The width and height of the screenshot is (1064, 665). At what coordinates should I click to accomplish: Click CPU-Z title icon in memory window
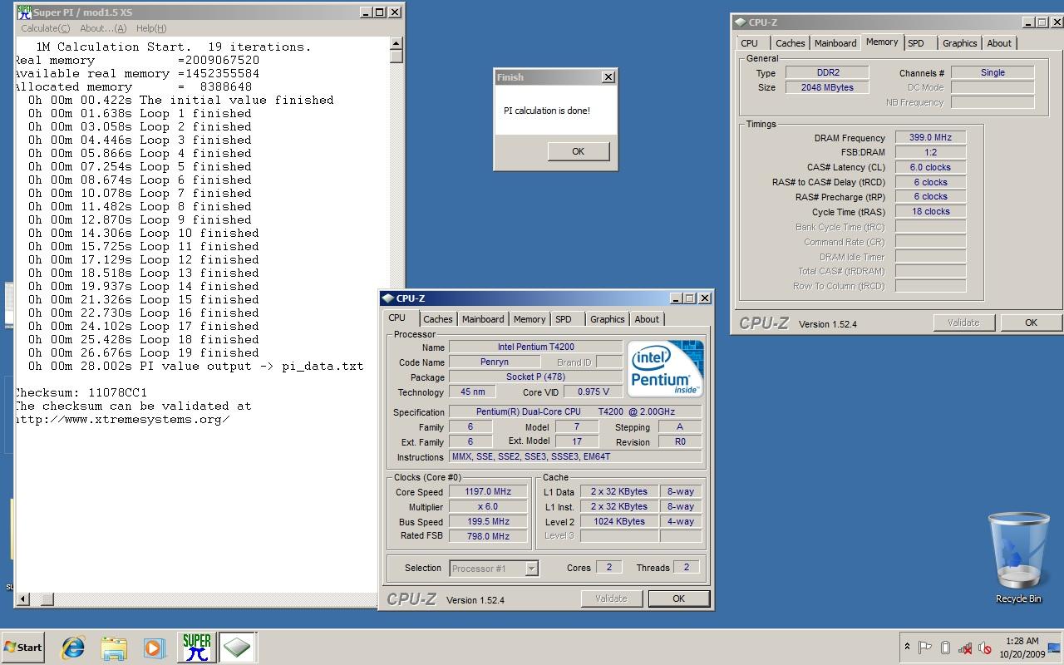coord(740,22)
